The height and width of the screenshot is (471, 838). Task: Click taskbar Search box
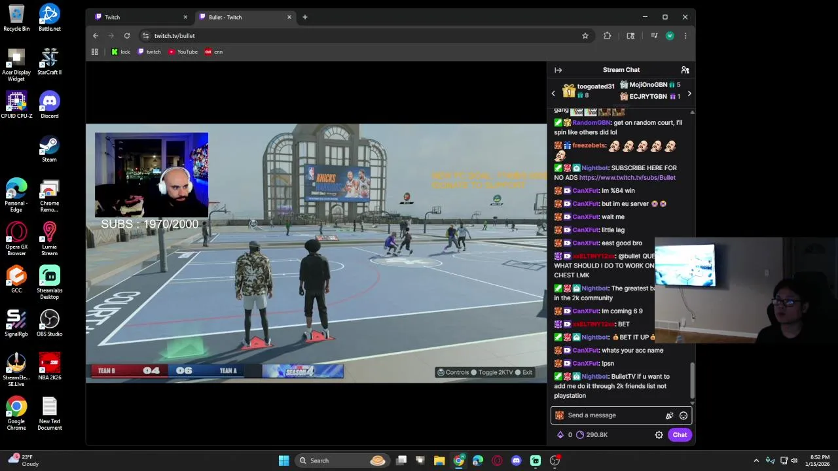(342, 461)
